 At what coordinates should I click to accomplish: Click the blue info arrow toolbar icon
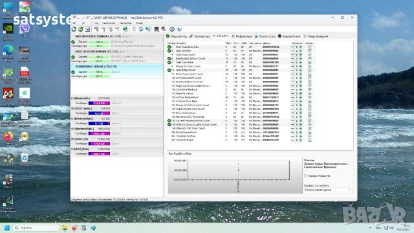click(x=179, y=29)
